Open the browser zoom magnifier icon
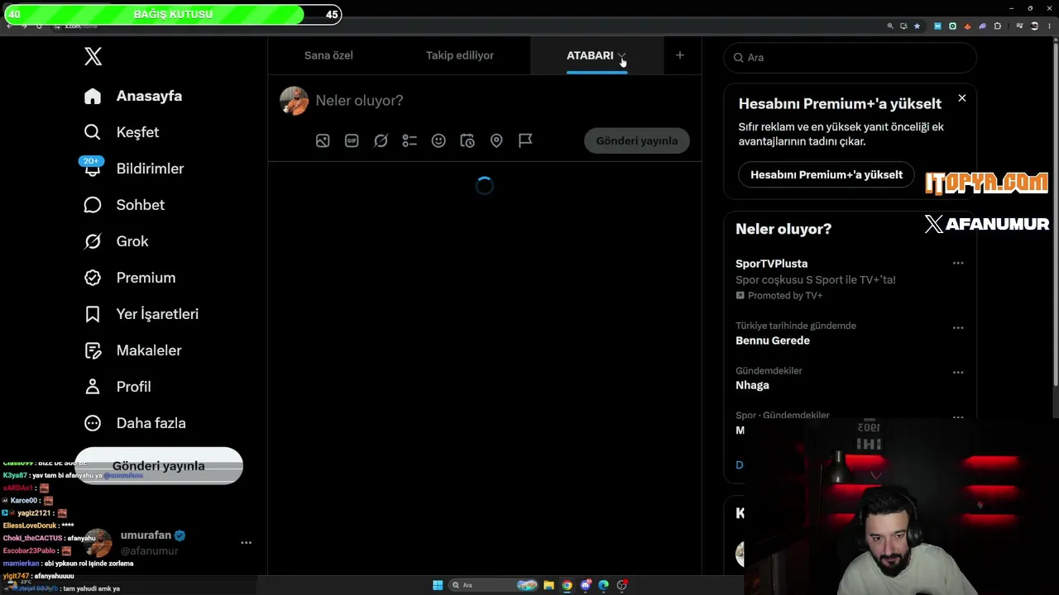This screenshot has width=1059, height=595. 890,26
